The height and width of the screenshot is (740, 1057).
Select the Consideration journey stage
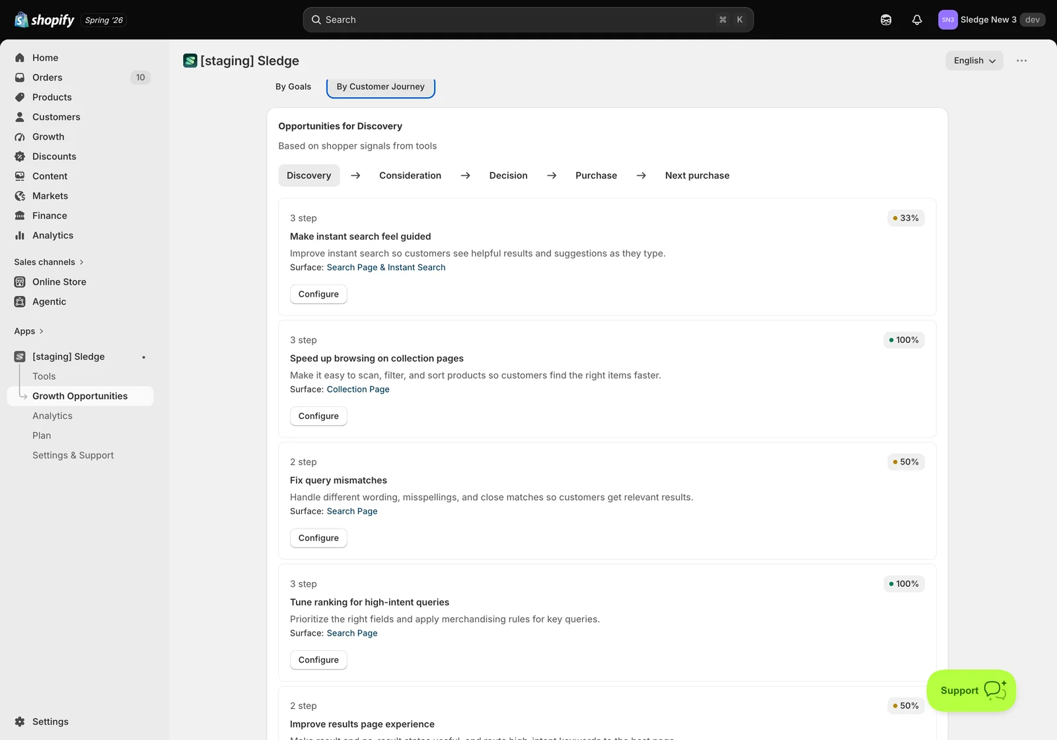pyautogui.click(x=410, y=176)
